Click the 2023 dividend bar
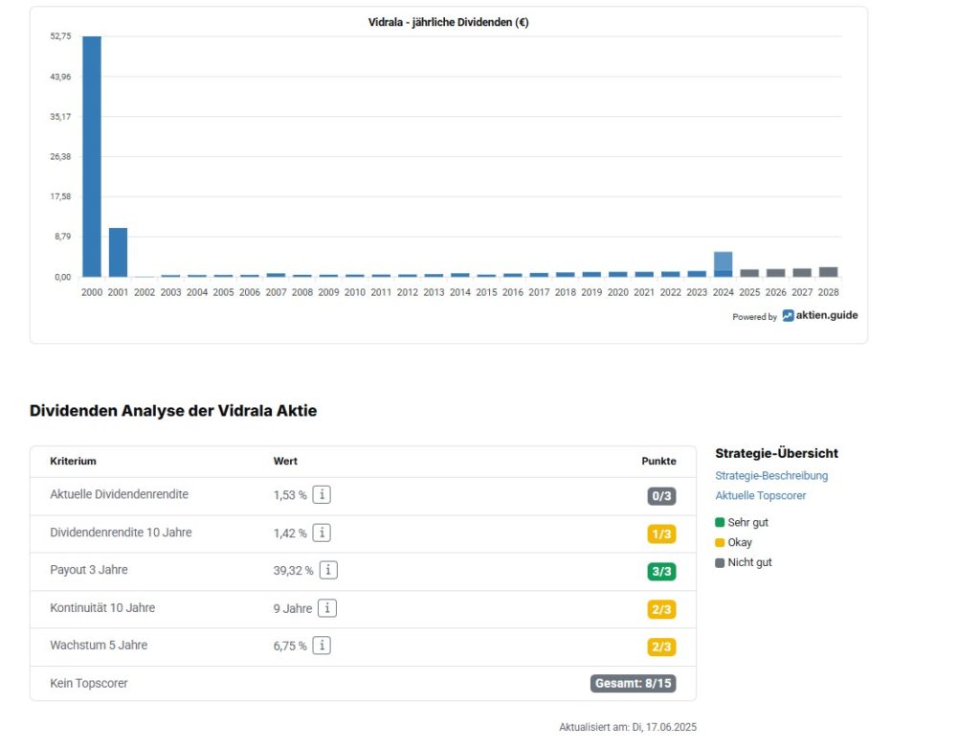This screenshot has height=749, width=980. [697, 273]
